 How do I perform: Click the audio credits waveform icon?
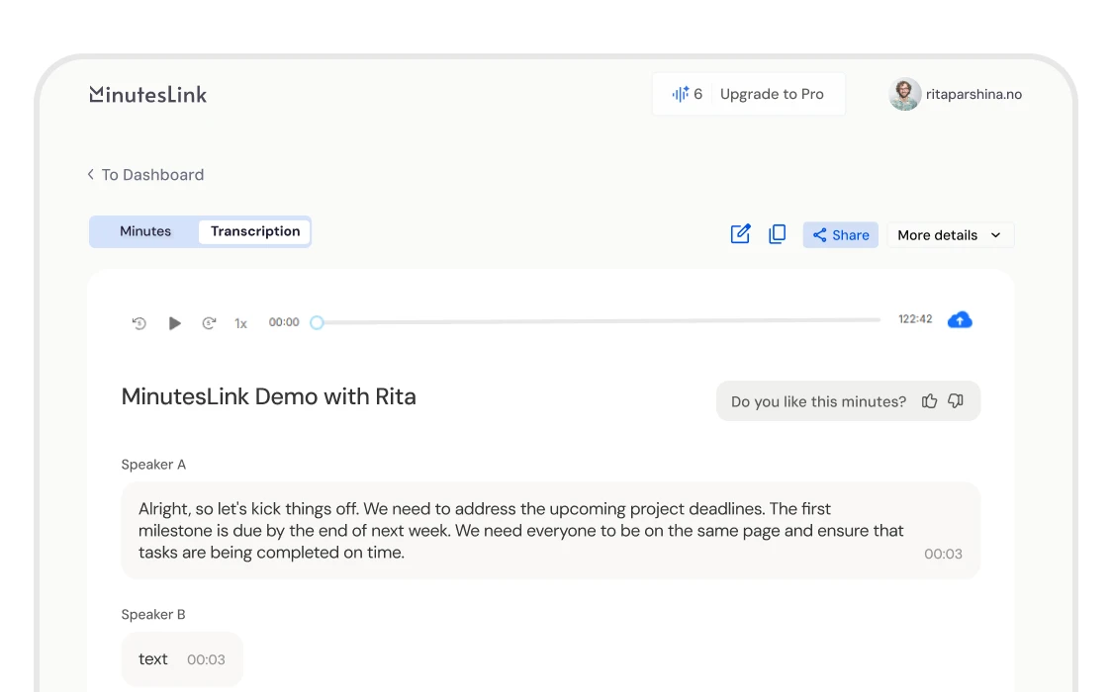pyautogui.click(x=680, y=94)
